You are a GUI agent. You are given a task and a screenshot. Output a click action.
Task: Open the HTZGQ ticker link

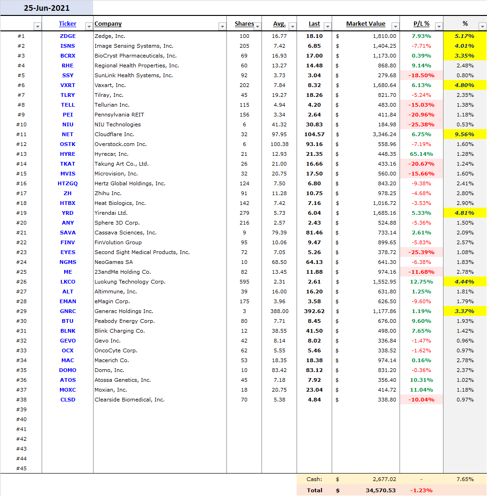68,183
